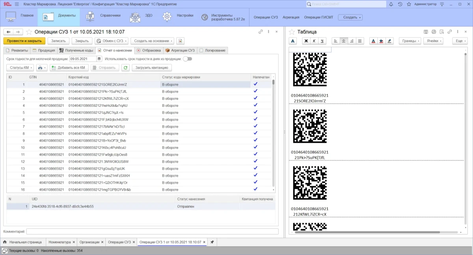Viewport: 473px width, 255px height.
Task: Toggle Напечатан checkmark for row 8
Action: point(255,133)
